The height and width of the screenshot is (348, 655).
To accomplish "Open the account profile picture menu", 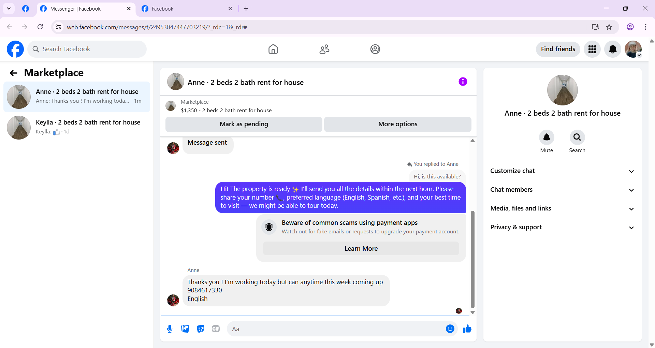I will (x=633, y=49).
